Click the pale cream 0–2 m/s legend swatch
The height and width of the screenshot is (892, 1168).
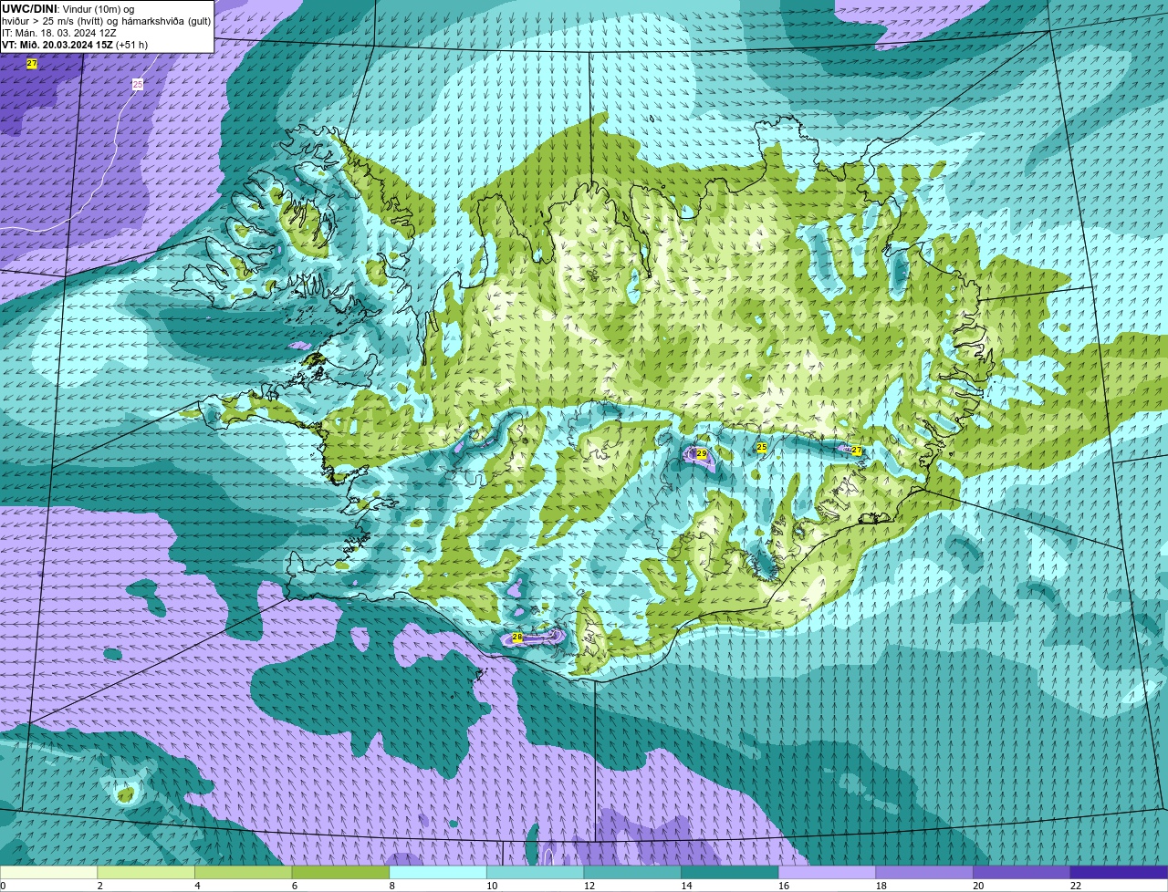[48, 872]
